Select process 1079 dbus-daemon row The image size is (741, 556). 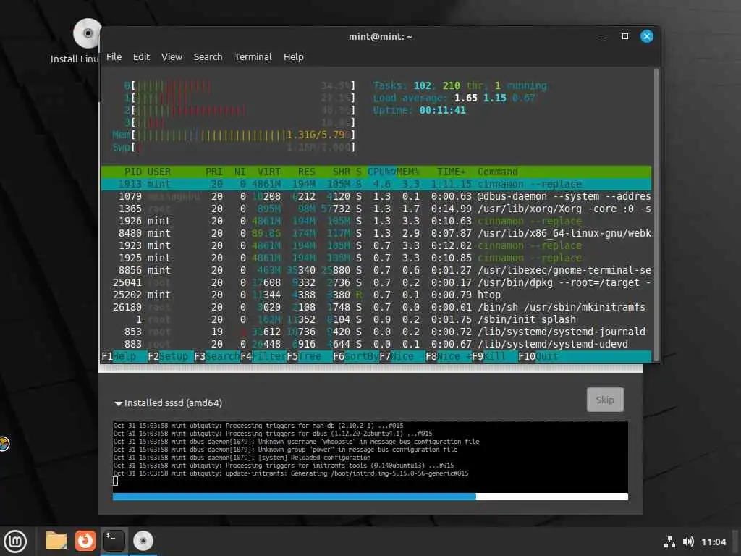tap(376, 196)
